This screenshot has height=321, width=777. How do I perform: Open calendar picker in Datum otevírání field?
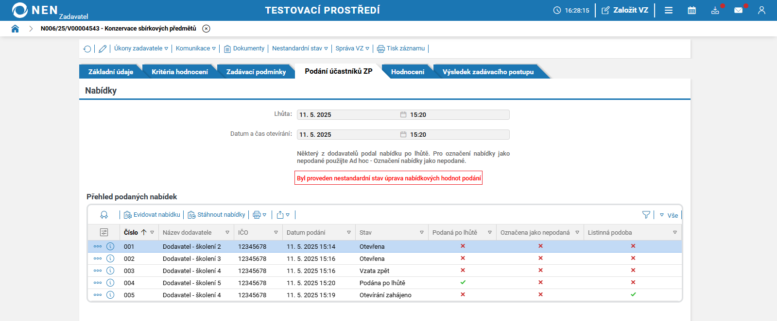(x=403, y=134)
